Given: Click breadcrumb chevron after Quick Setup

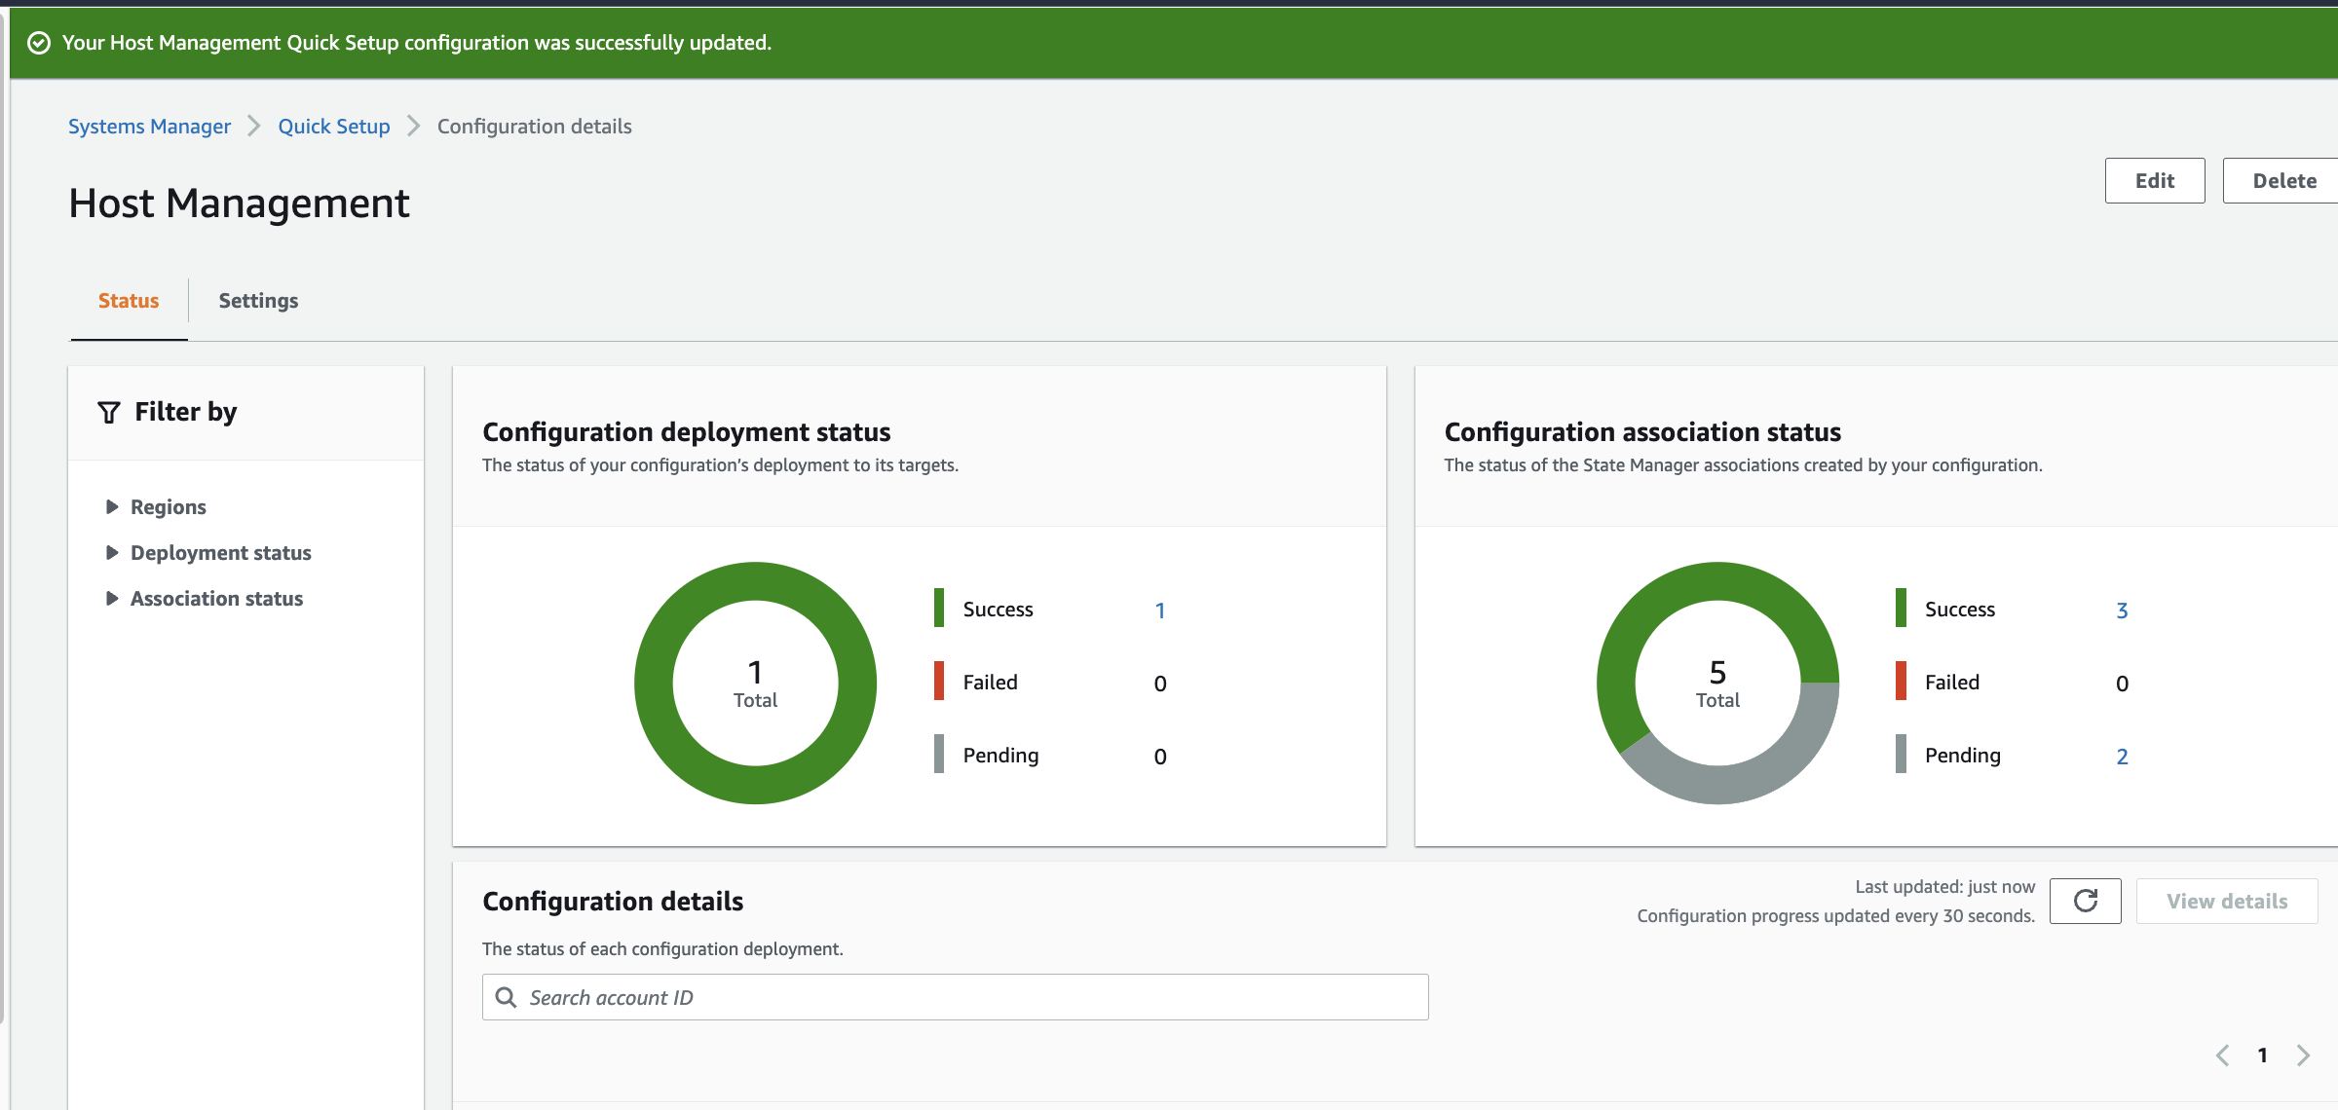Looking at the screenshot, I should point(414,127).
